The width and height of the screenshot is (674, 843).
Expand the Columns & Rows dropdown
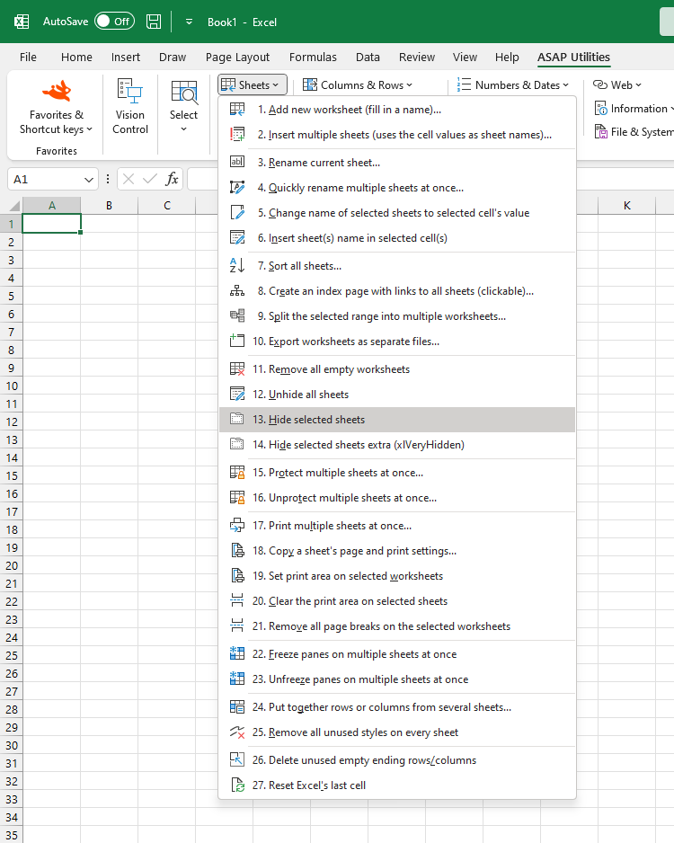pos(358,85)
